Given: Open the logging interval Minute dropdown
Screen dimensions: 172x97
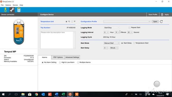Looking at the screenshot, I should pyautogui.click(x=117, y=32).
